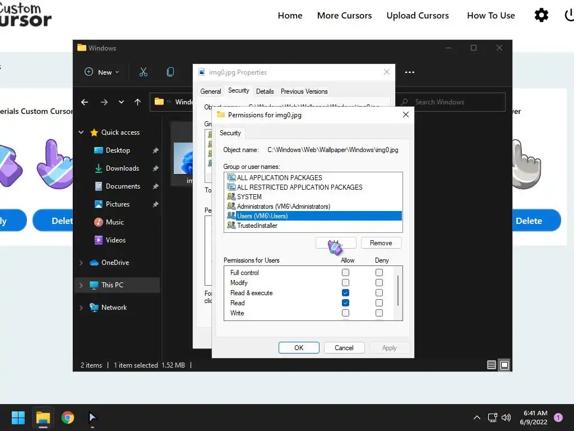Collapse the Quick access tree node
The width and height of the screenshot is (574, 431).
click(x=81, y=132)
